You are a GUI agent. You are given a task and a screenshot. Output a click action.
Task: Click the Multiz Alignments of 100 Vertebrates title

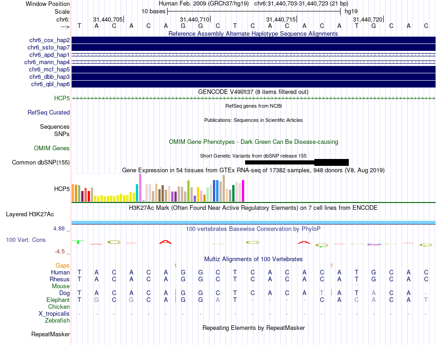253,259
